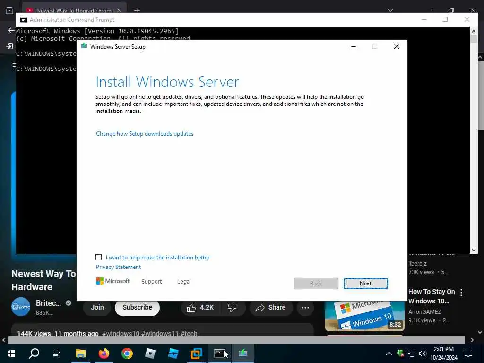Launch Firefox from the taskbar

tap(104, 354)
